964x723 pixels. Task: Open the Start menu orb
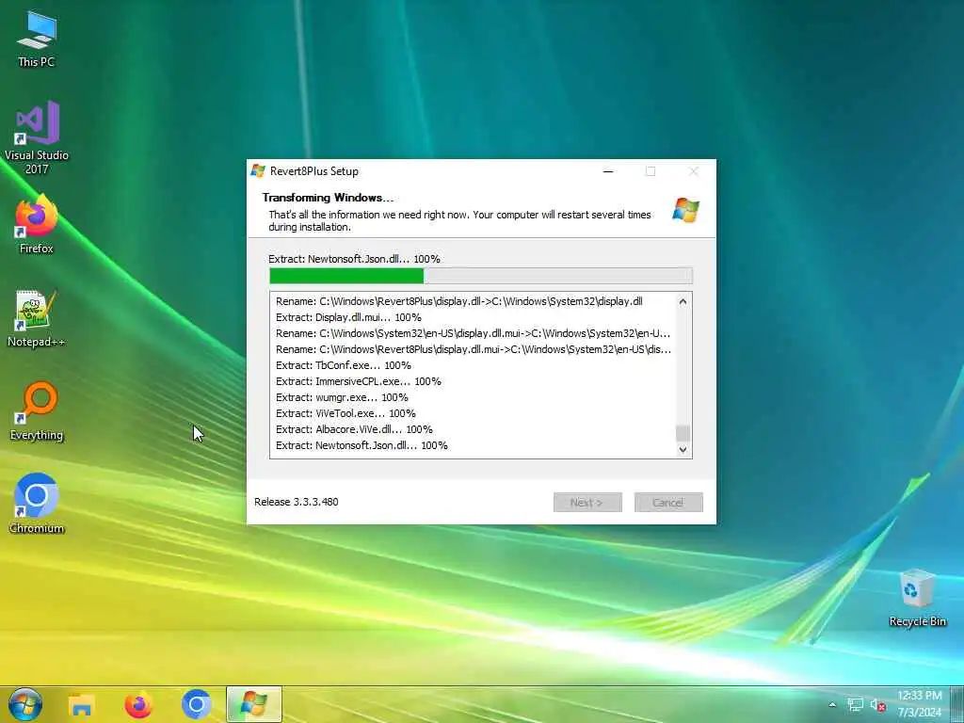25,704
